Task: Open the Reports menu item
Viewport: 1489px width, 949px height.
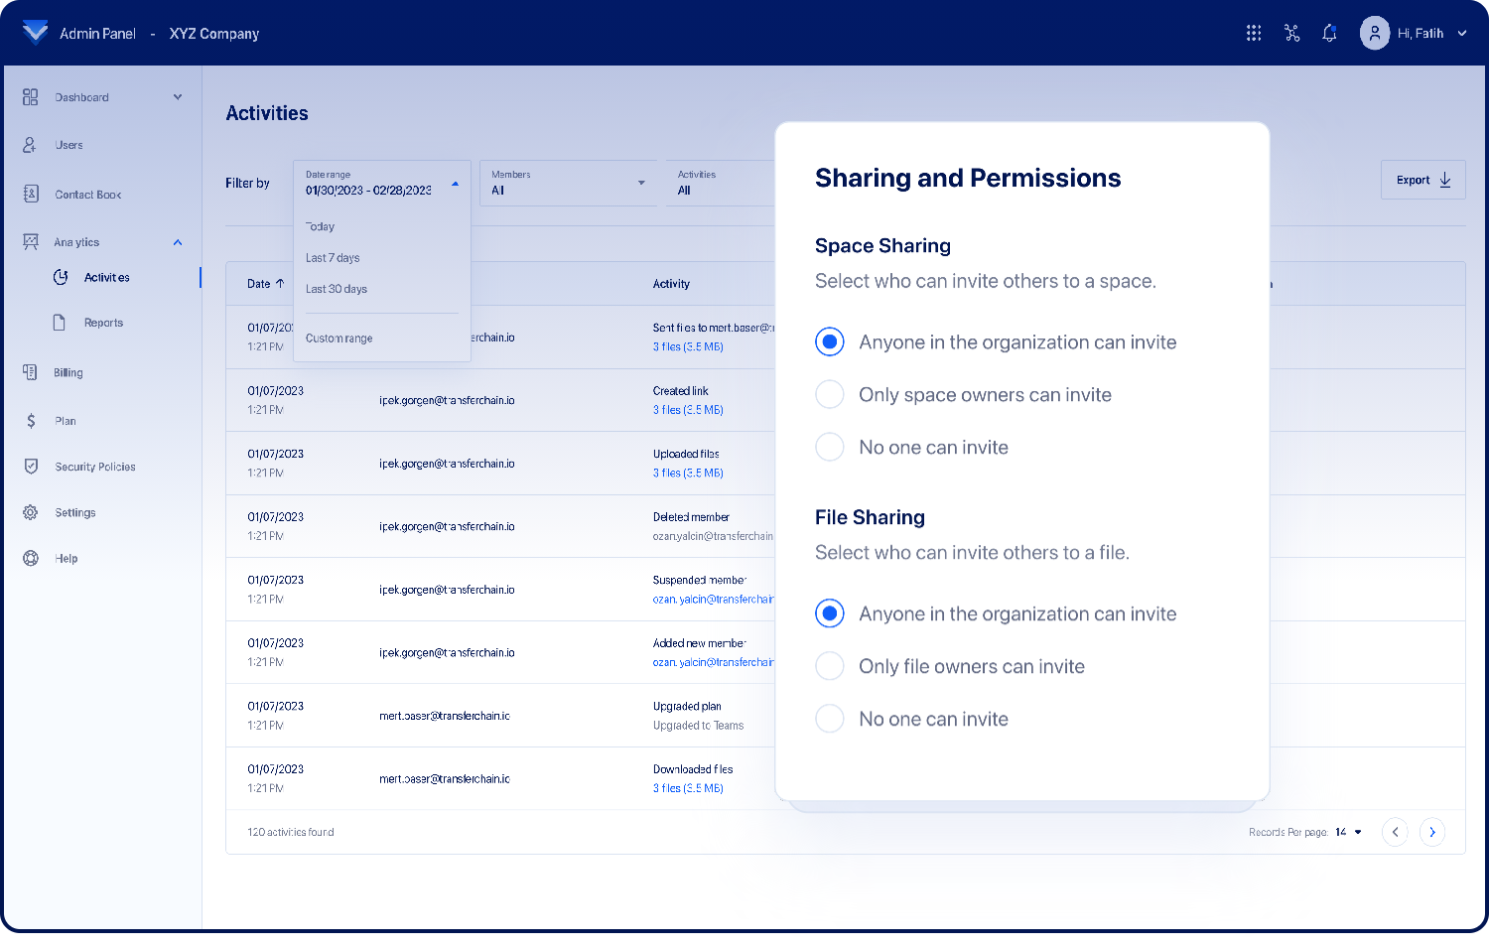Action: [x=103, y=323]
